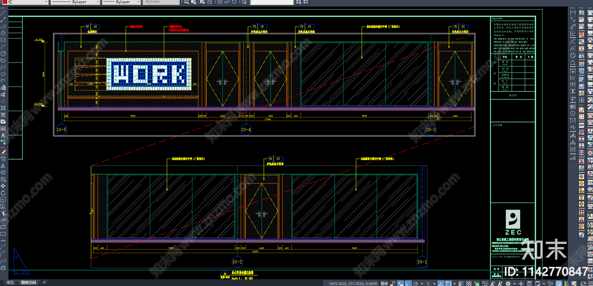Click the 10-5 grid marker label

[62, 129]
